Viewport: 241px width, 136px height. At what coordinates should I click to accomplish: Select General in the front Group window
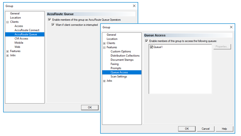pyautogui.click(x=112, y=35)
